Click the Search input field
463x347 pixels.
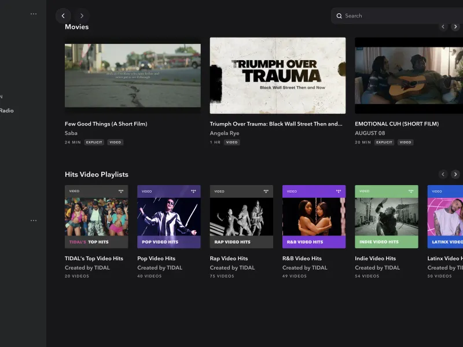pos(397,16)
